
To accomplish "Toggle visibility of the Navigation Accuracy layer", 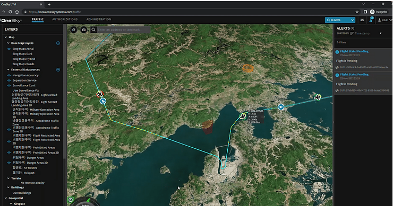I will pos(9,76).
